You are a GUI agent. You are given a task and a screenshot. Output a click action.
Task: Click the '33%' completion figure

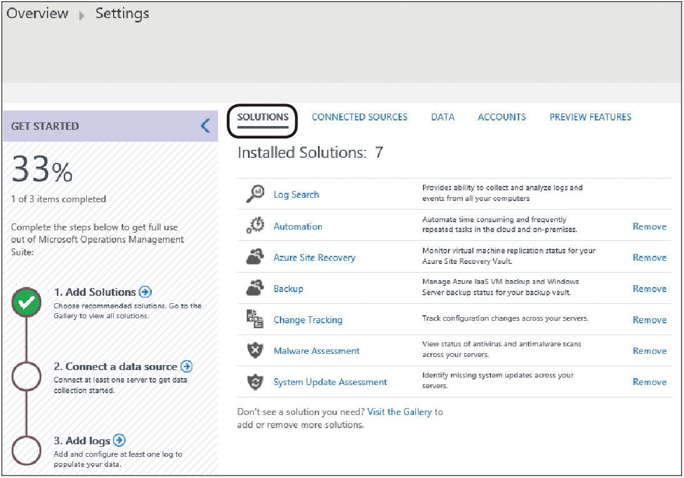(42, 170)
